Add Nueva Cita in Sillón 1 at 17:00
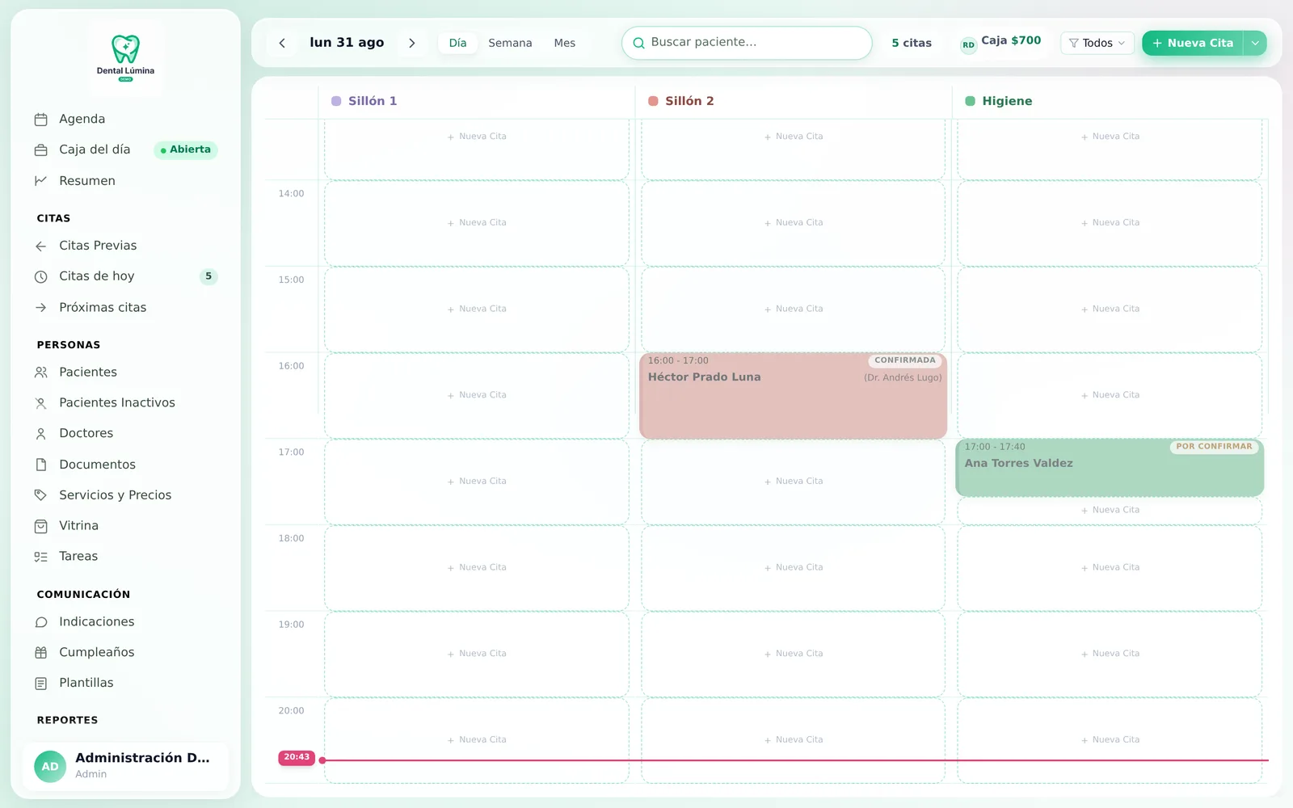The width and height of the screenshot is (1293, 808). (x=477, y=482)
